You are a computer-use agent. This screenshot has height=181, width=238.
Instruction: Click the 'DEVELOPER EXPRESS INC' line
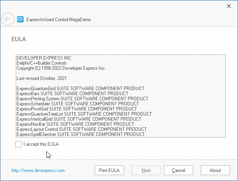click(44, 58)
